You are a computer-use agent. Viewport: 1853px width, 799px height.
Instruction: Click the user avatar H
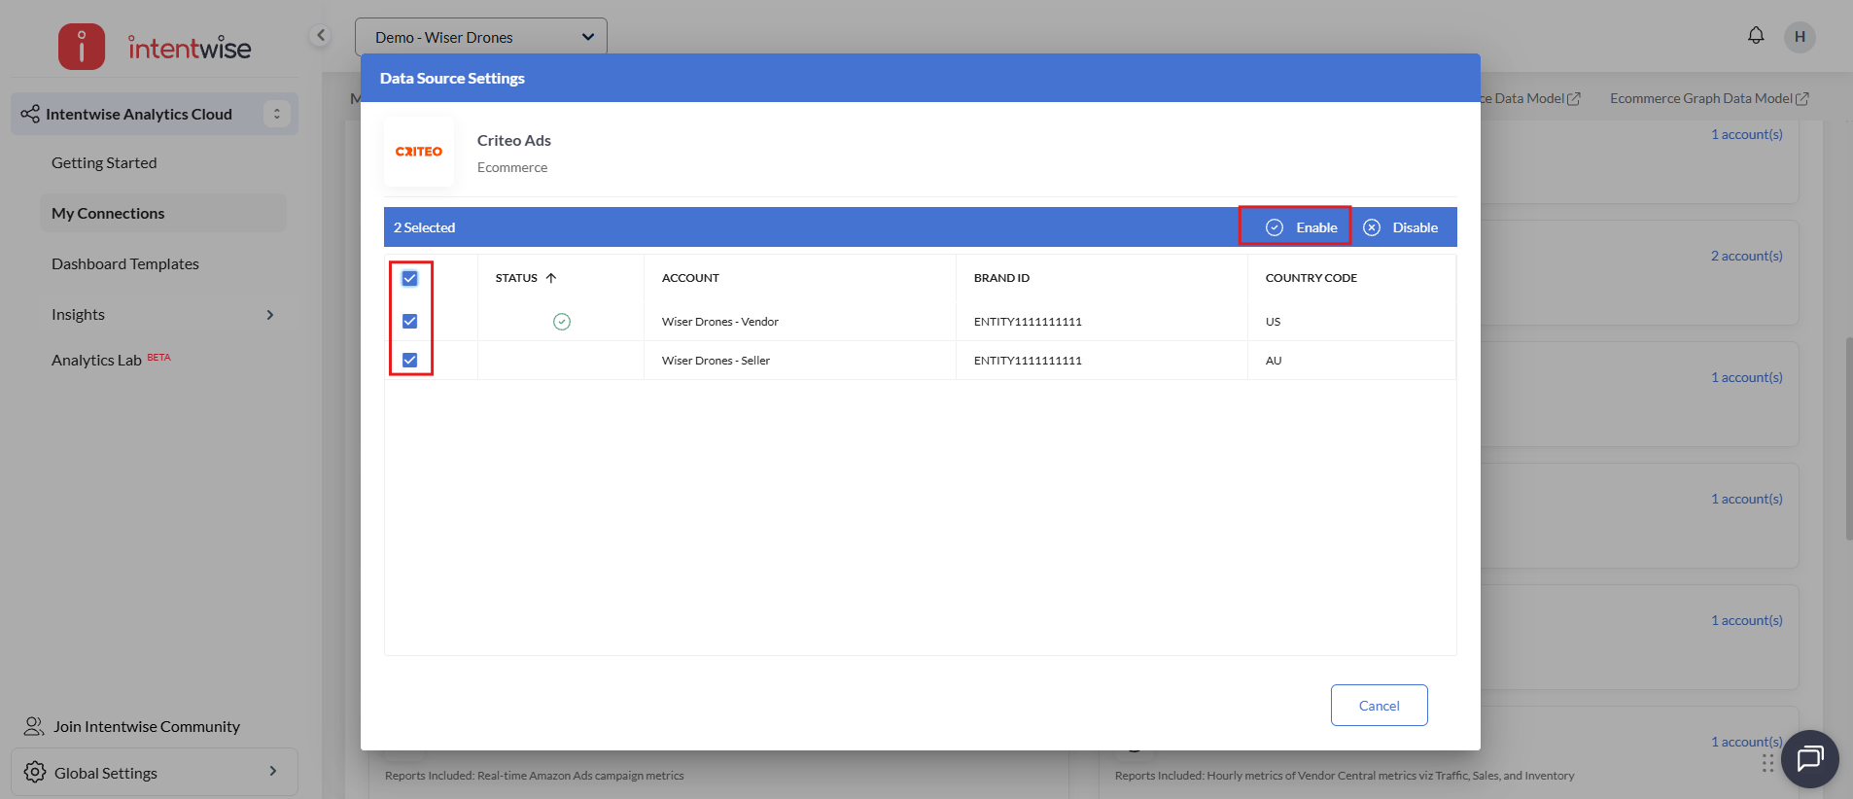tap(1800, 37)
